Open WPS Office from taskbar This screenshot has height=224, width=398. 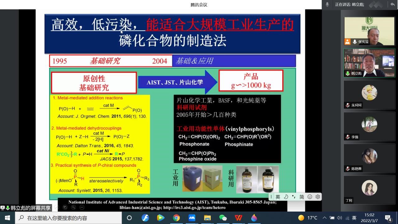click(x=238, y=218)
